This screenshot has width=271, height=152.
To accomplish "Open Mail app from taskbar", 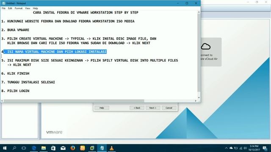I will click(63, 148).
